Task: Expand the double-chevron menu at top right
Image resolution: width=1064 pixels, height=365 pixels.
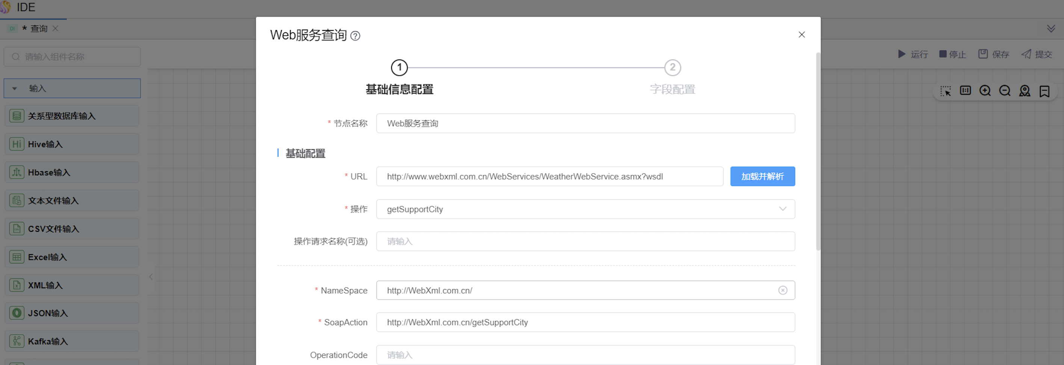Action: (1051, 29)
